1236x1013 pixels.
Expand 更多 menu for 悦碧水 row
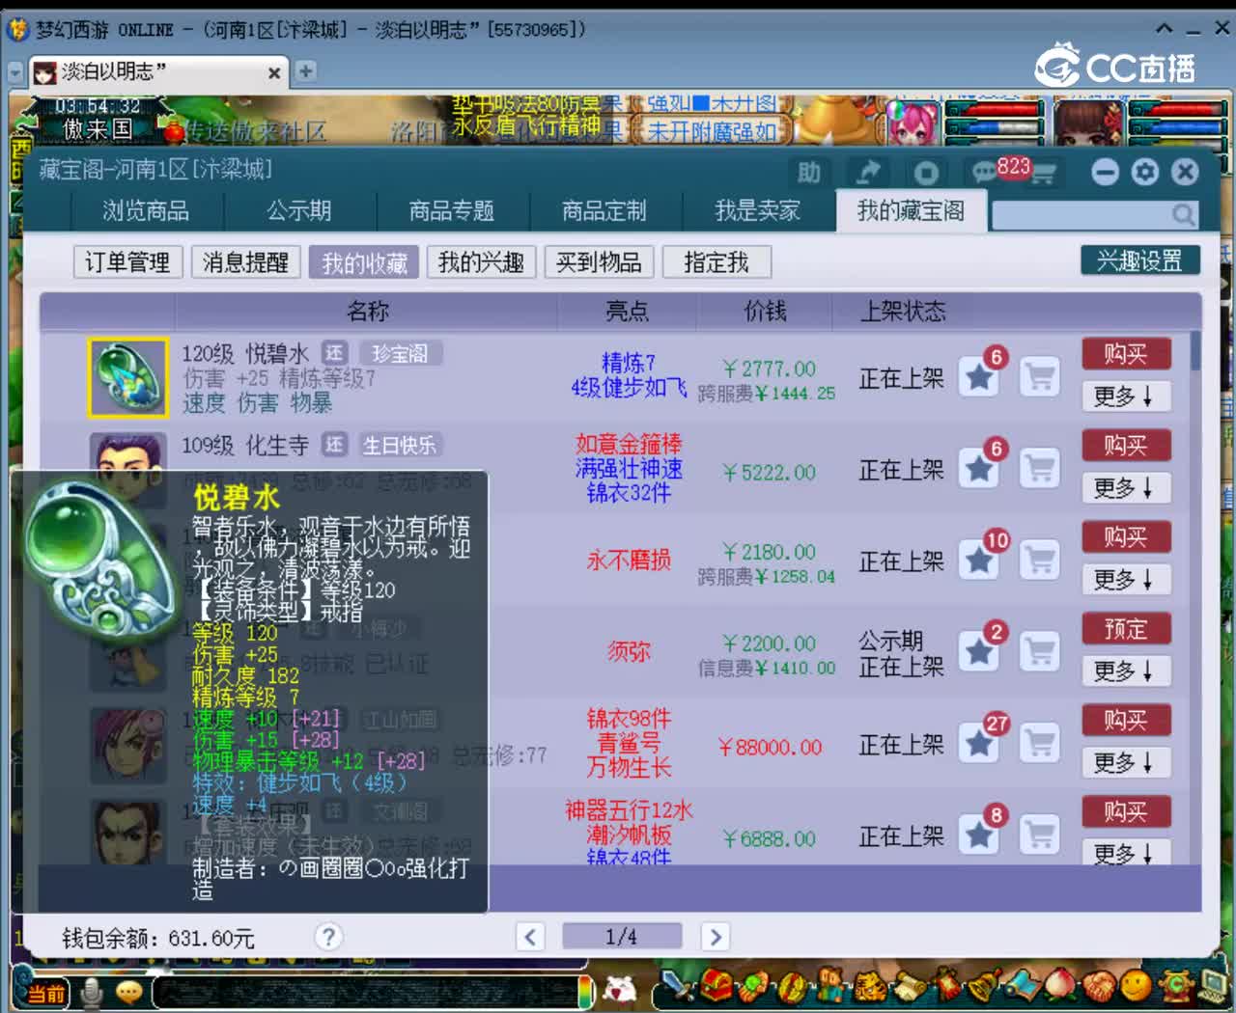click(1126, 397)
